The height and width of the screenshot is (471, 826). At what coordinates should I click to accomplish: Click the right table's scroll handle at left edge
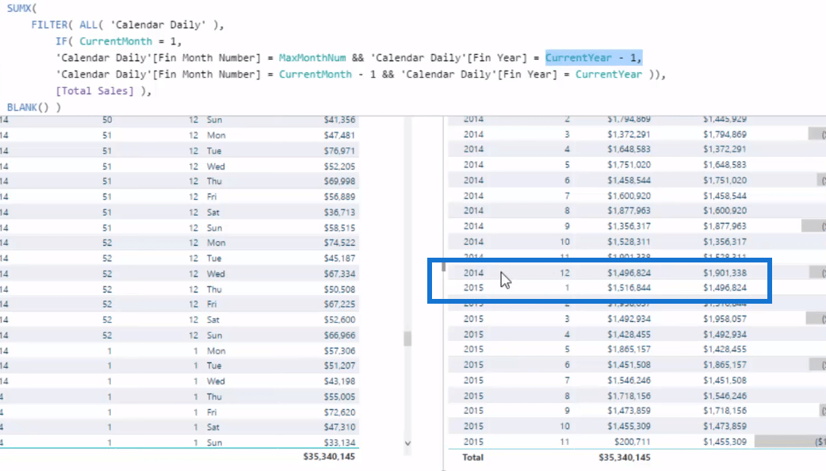[x=444, y=266]
